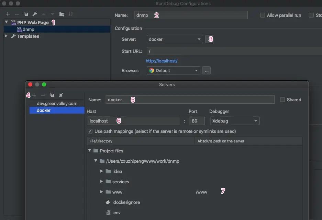Open the Server dropdown showing docker
322x220 pixels.
point(175,39)
